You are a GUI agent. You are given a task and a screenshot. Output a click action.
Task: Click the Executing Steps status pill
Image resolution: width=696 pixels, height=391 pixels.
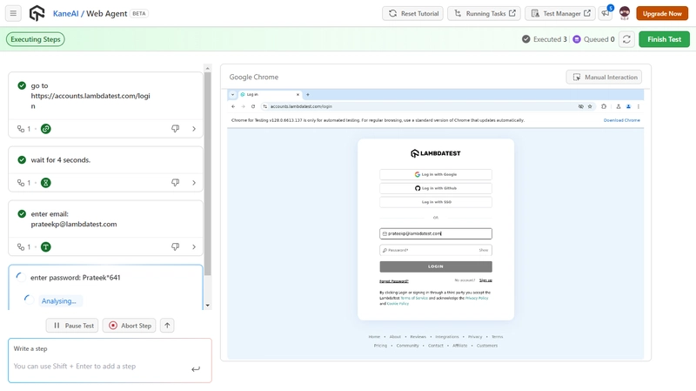pos(36,39)
